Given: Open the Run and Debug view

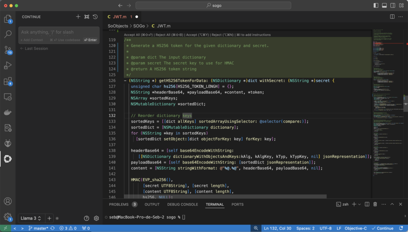Looking at the screenshot, I should pyautogui.click(x=8, y=65).
